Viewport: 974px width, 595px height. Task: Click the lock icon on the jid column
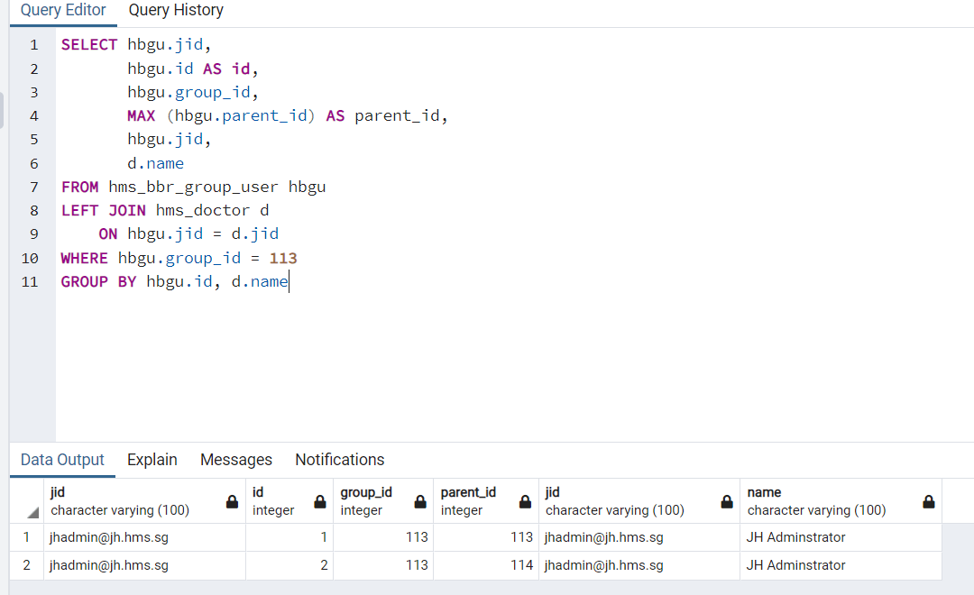[x=232, y=500]
